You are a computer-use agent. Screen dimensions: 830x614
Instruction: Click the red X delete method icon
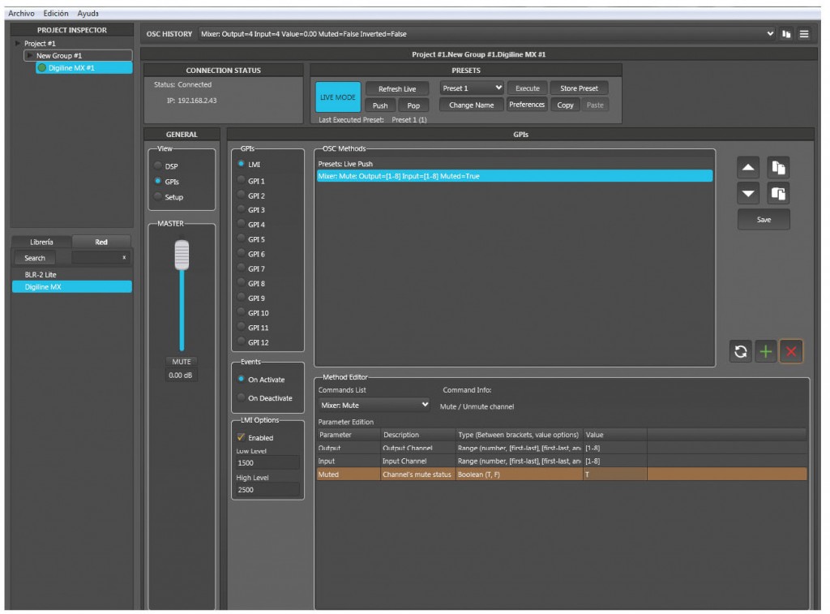[791, 352]
